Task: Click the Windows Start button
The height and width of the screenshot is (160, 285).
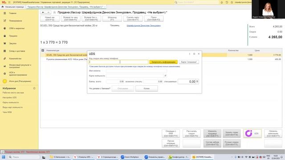Action: point(3,157)
